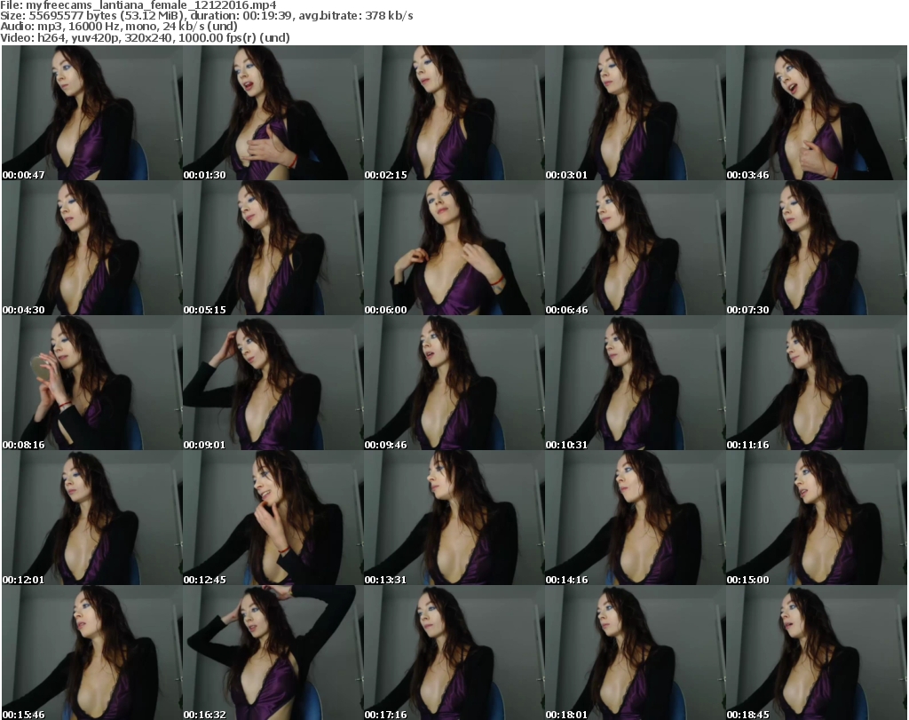Click the 00:07:30 frame

[x=817, y=248]
